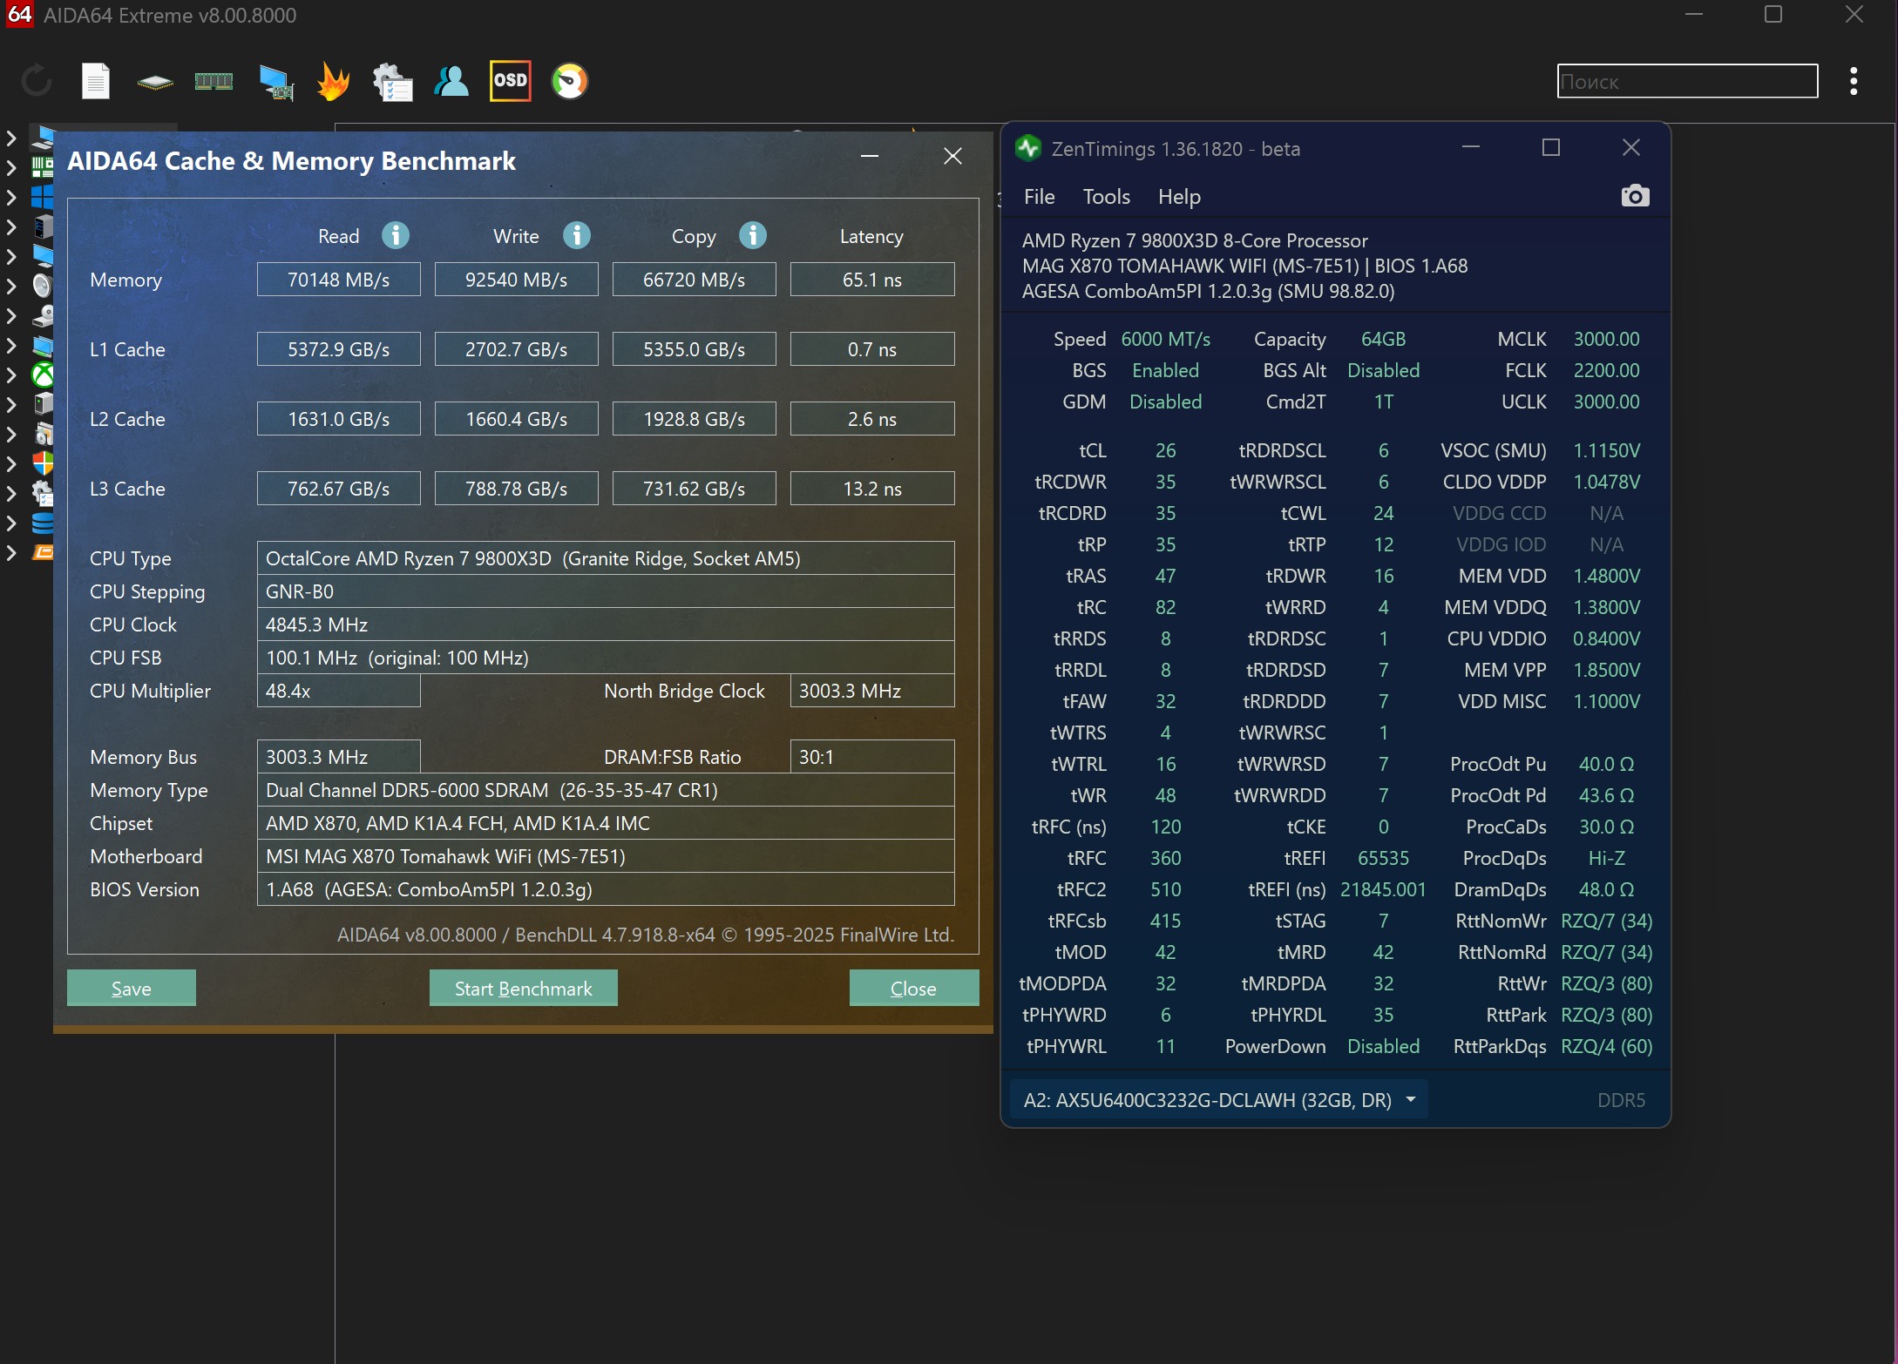1898x1364 pixels.
Task: Expand the Windows-logo tree node chevron
Action: click(11, 198)
